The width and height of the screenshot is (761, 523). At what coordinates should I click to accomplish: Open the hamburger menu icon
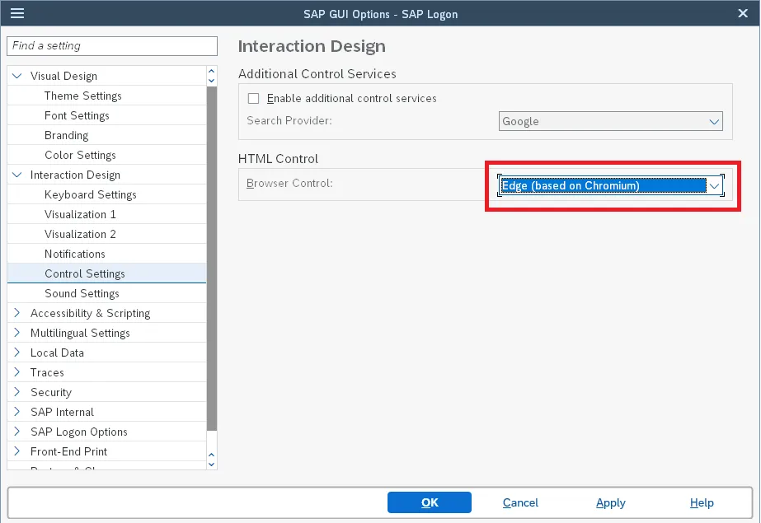click(16, 13)
